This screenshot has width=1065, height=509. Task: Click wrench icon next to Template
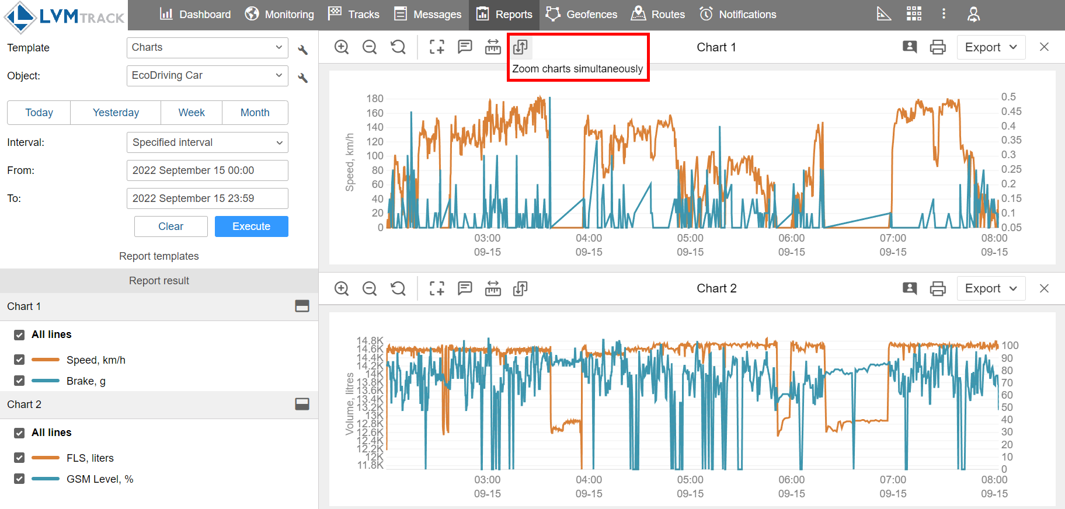pos(302,50)
